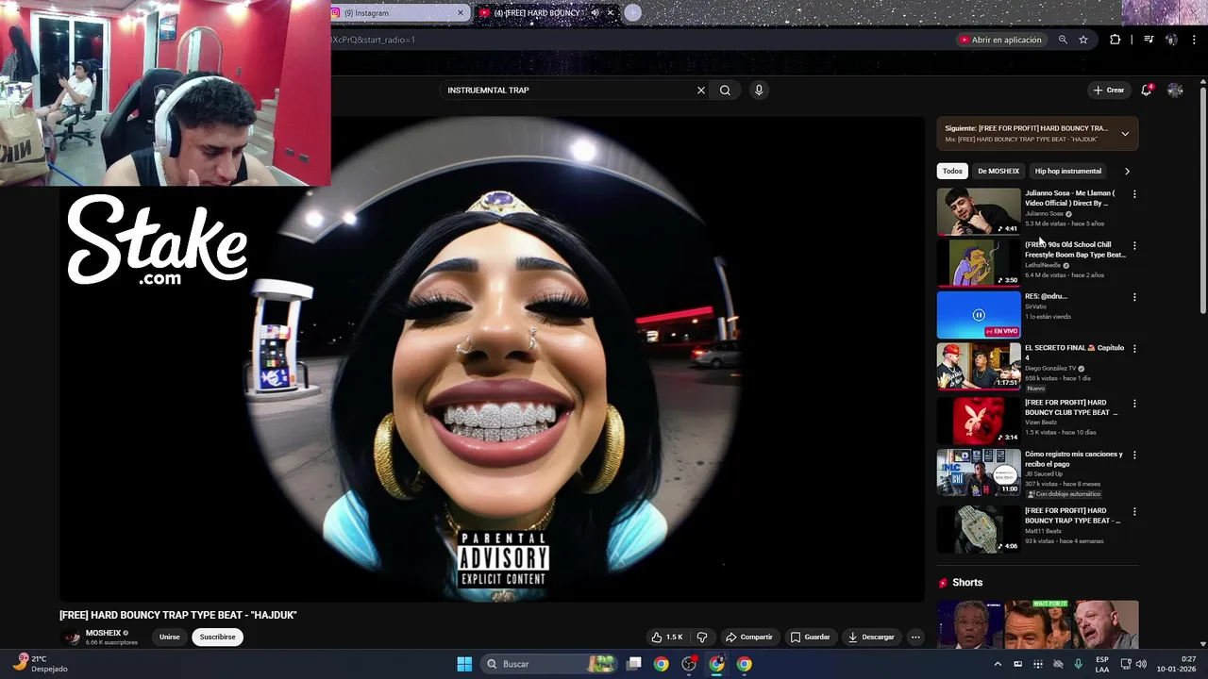Show hidden system tray icons chevron
1208x679 pixels.
[998, 664]
